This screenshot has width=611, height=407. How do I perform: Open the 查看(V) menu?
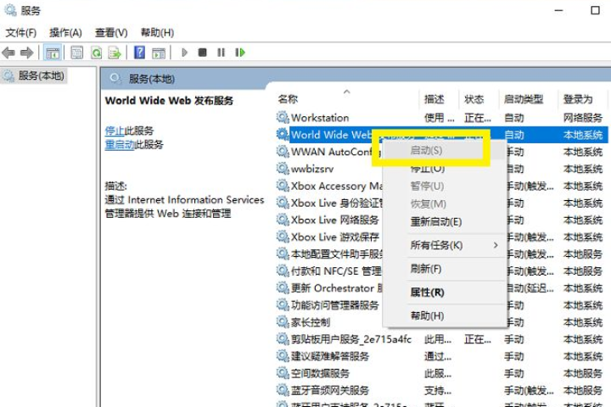pos(111,32)
